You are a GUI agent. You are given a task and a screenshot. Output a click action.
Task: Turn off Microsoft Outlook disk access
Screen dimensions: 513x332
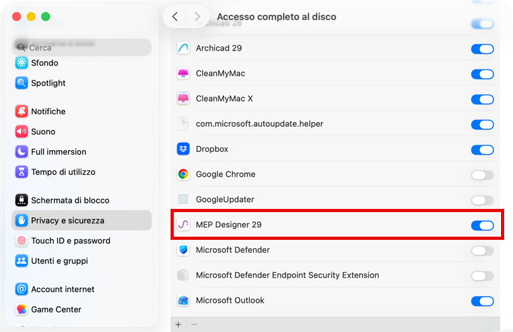click(x=482, y=301)
